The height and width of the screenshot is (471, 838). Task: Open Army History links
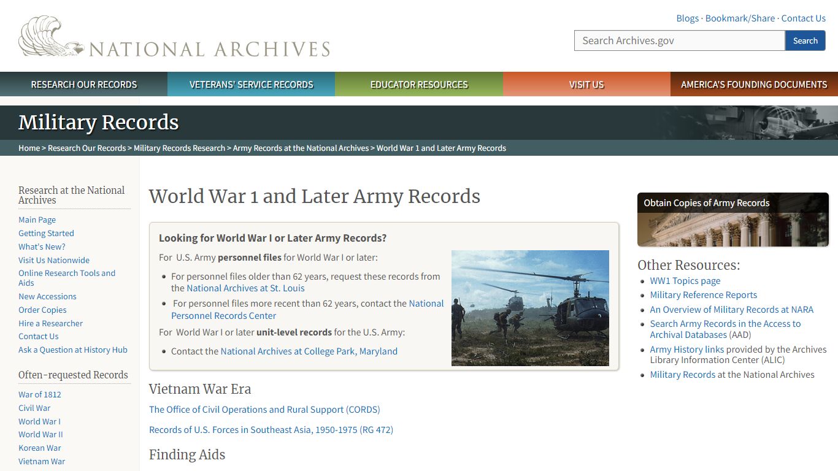click(687, 350)
